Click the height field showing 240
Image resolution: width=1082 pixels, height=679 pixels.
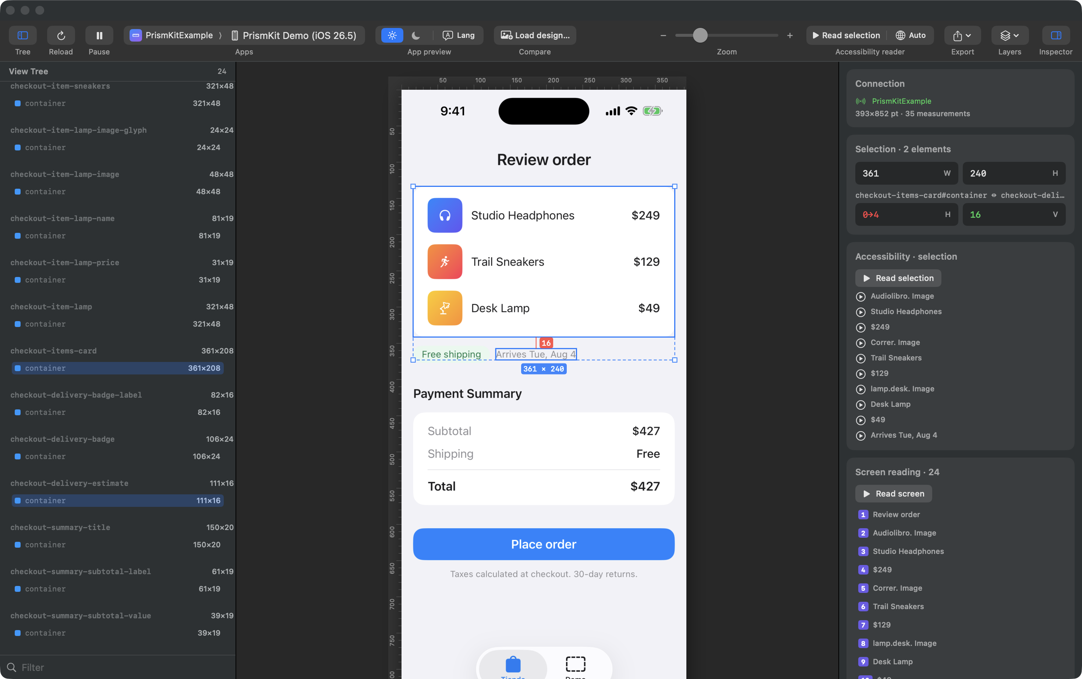1014,173
